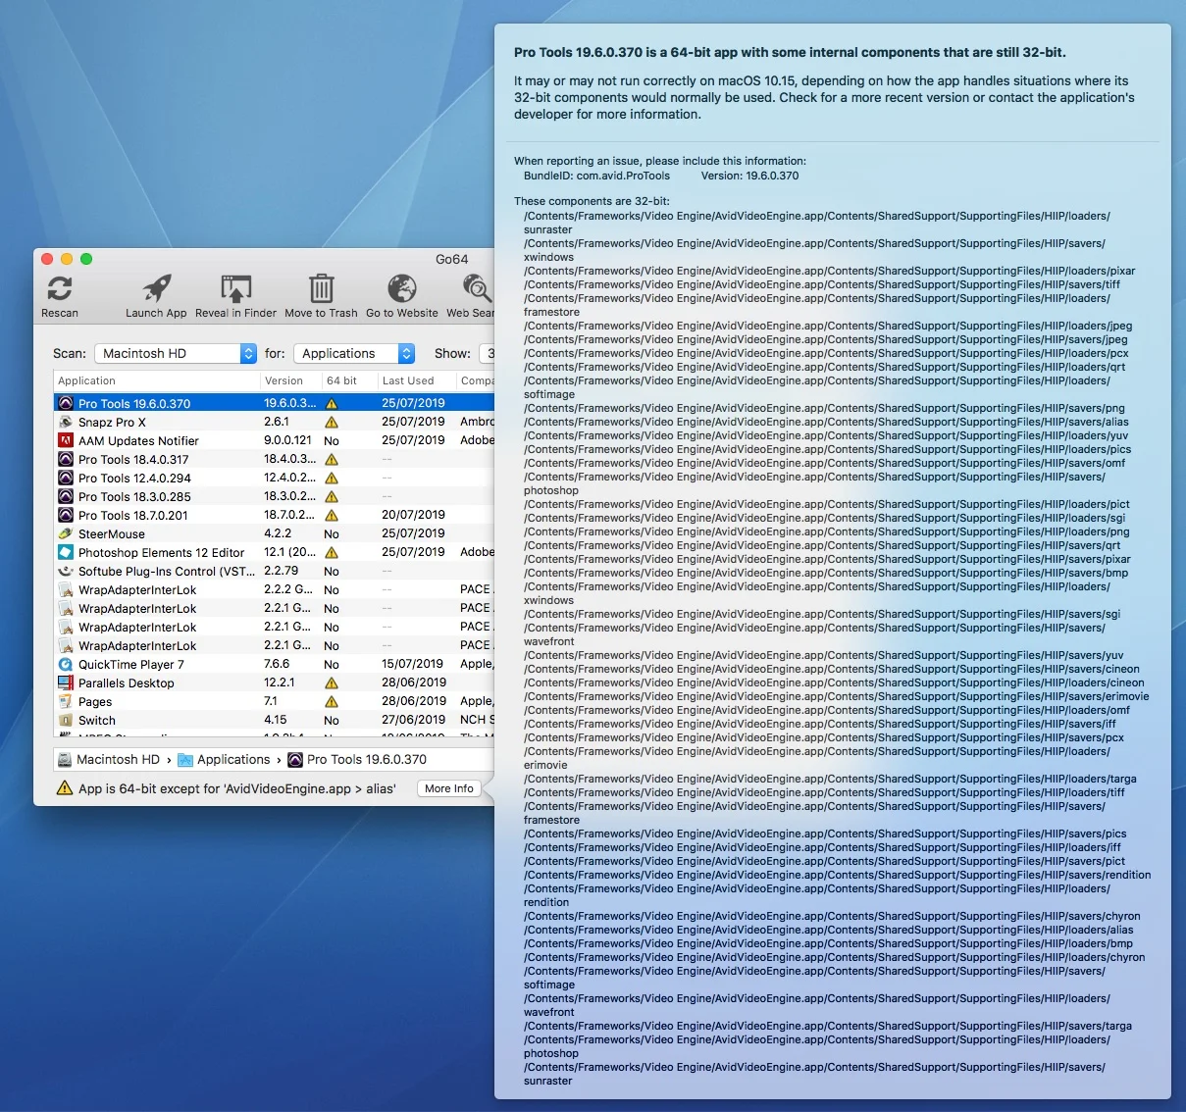Select the Pro Tools 19.6.0.370 row
This screenshot has width=1186, height=1112.
[274, 403]
